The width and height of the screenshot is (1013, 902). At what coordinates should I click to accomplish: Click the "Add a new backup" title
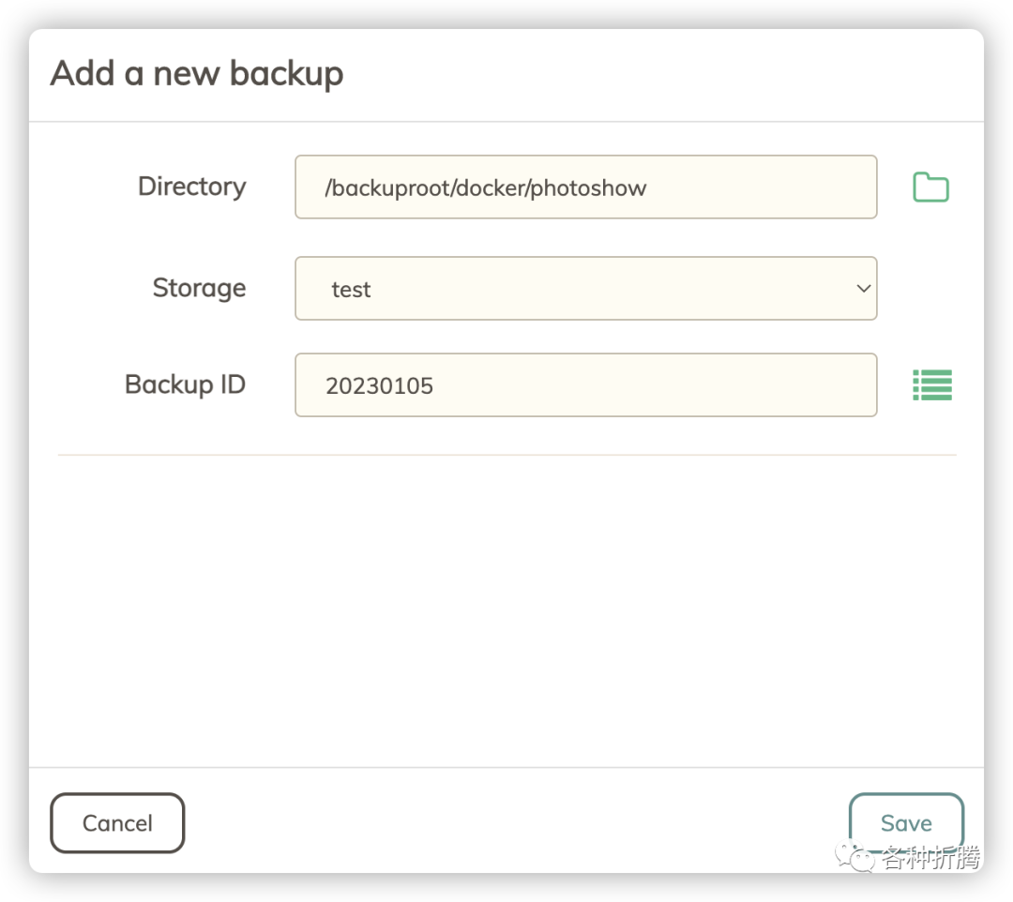(x=197, y=73)
